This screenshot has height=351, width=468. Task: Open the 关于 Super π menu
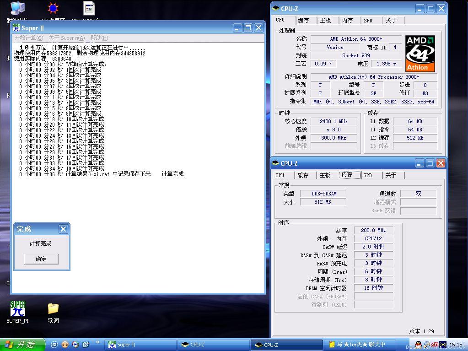pyautogui.click(x=66, y=38)
